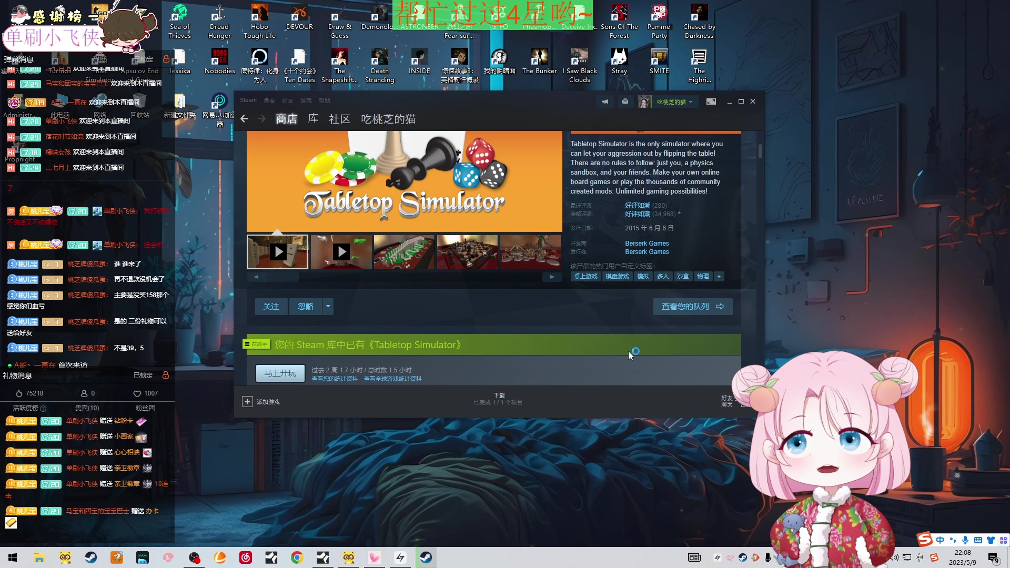Click the 关注 follow button
The image size is (1010, 568).
pyautogui.click(x=271, y=307)
